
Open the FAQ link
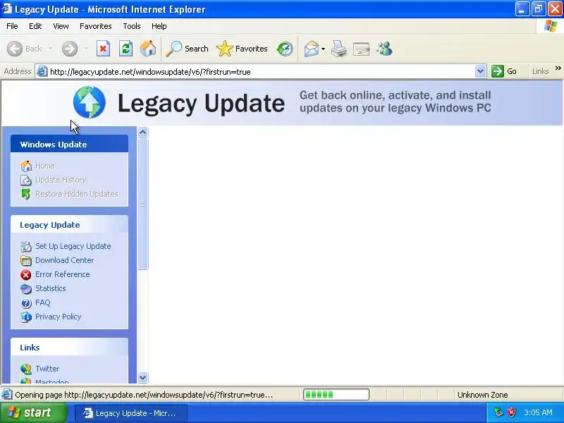(43, 302)
